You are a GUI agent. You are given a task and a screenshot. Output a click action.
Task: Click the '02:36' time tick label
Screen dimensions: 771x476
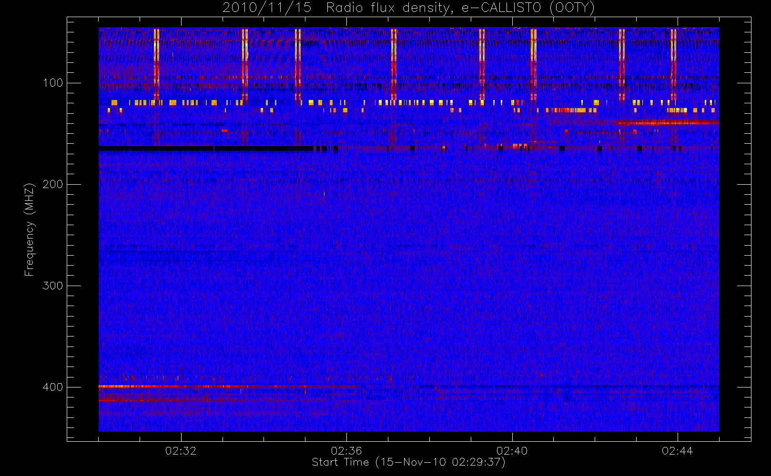pos(346,451)
